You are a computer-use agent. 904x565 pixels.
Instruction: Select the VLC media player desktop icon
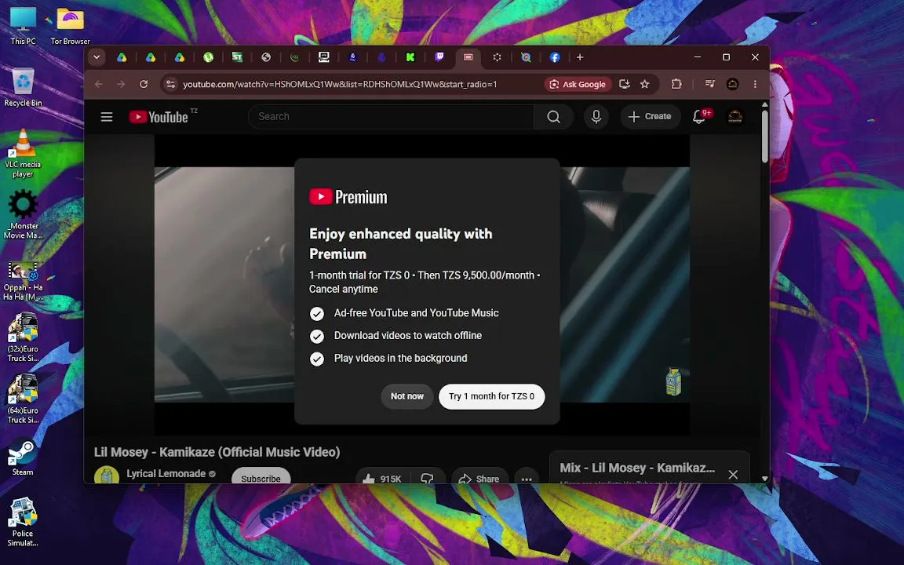pyautogui.click(x=23, y=153)
